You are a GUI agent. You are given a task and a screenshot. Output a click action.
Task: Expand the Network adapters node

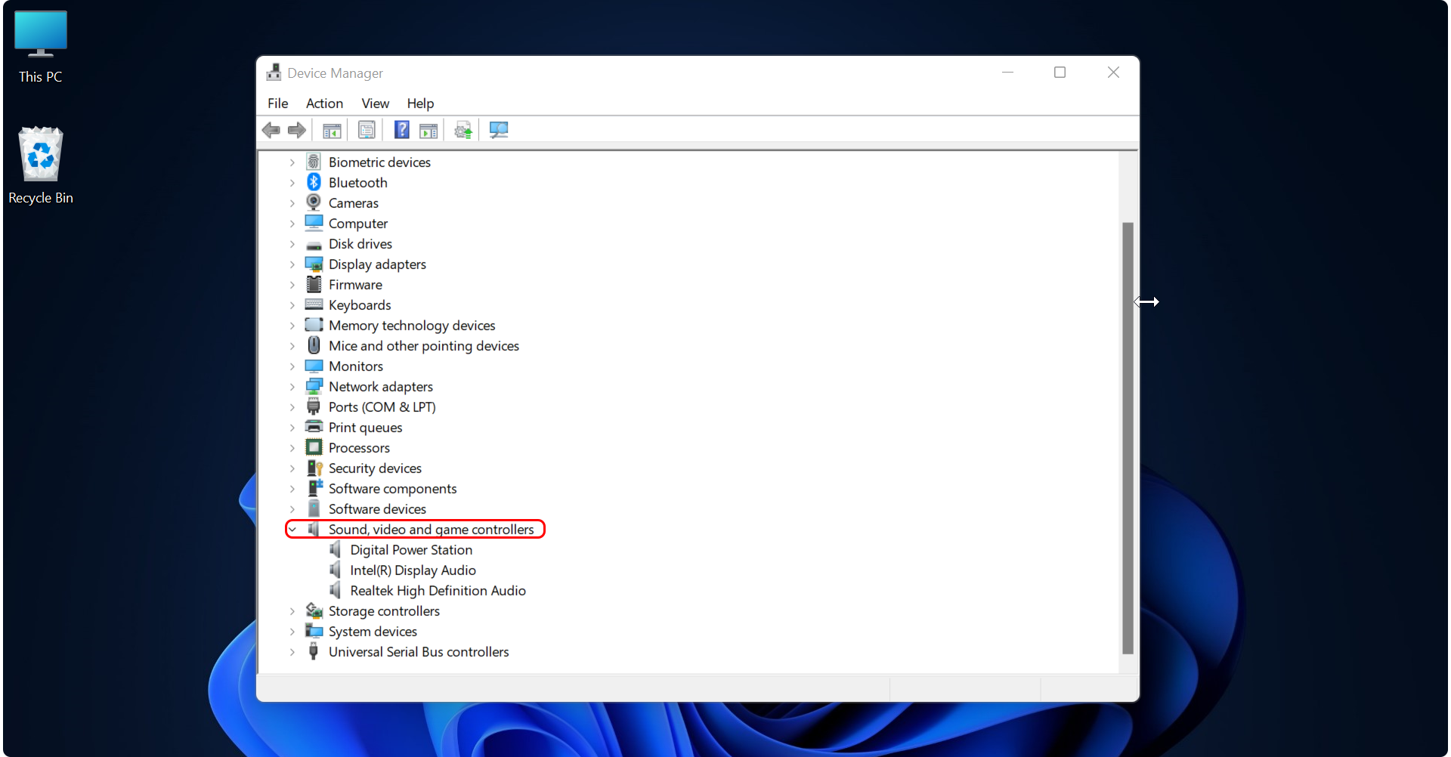[292, 387]
